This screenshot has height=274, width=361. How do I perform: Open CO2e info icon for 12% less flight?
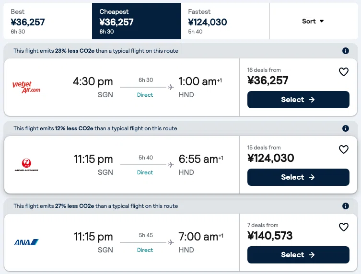tap(345, 128)
